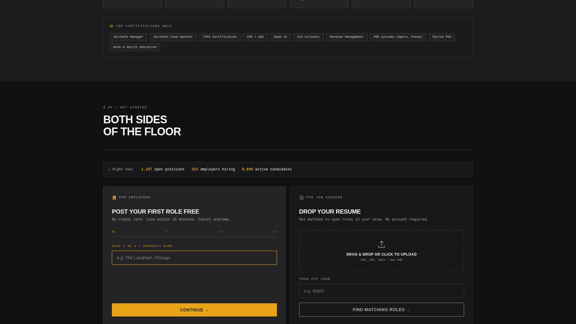The width and height of the screenshot is (576, 324).
Task: Click the property name input field
Action: pos(194,258)
